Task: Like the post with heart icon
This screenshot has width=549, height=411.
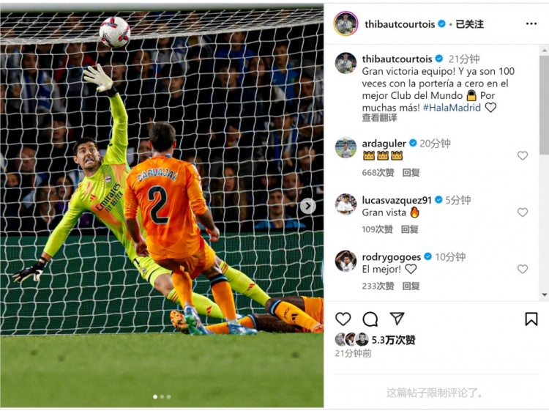Action: tap(343, 319)
